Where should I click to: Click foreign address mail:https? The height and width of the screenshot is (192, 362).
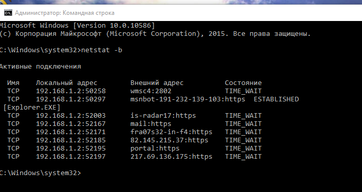tap(151, 124)
